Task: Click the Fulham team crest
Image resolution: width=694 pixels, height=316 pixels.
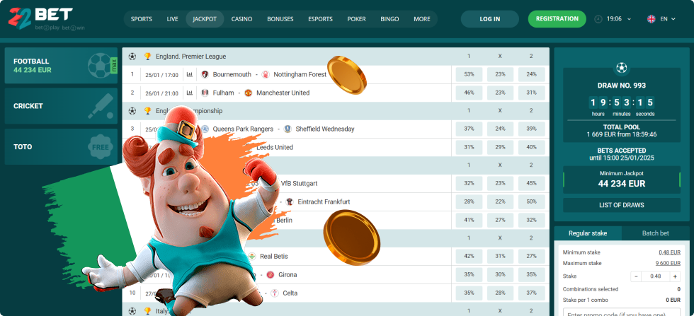Action: pos(205,93)
